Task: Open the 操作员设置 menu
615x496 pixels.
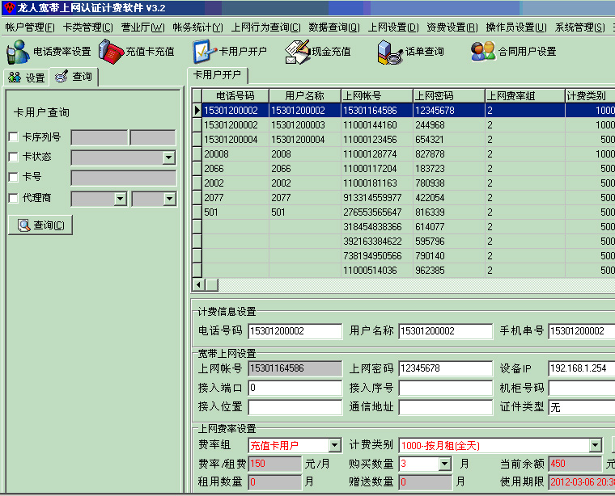Action: 516,27
